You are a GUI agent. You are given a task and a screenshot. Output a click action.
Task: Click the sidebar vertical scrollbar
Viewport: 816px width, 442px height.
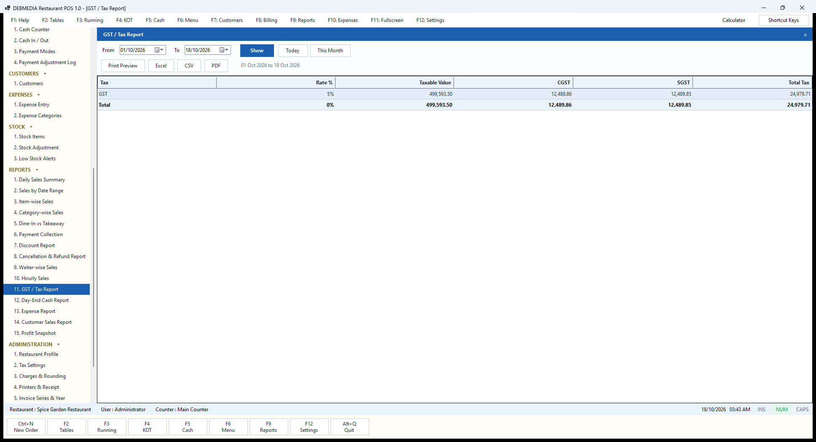93,268
